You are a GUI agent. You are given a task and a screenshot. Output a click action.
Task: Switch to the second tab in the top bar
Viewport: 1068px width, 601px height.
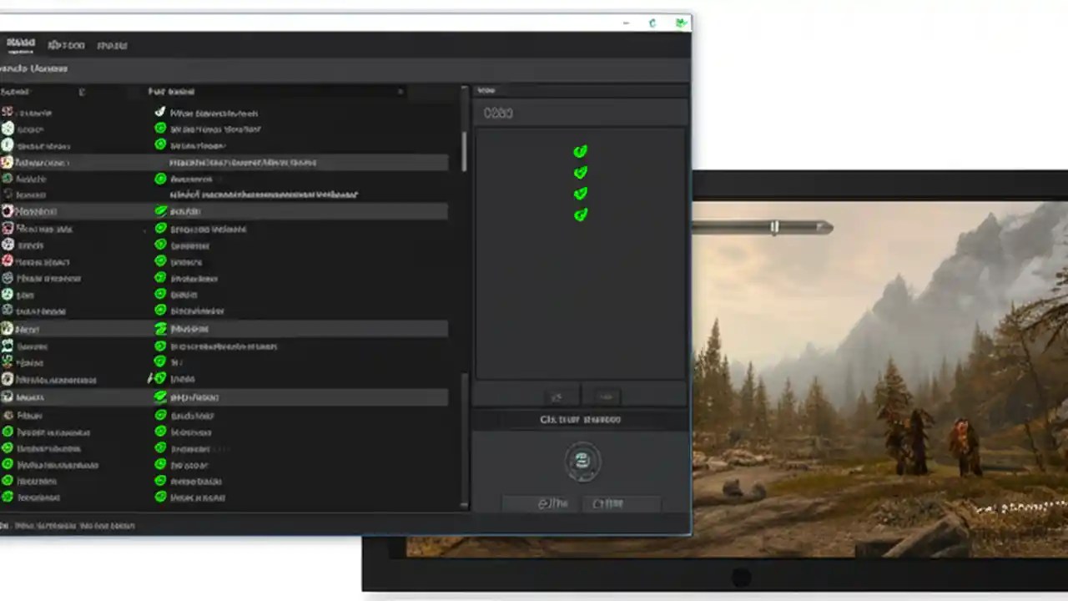click(x=66, y=45)
